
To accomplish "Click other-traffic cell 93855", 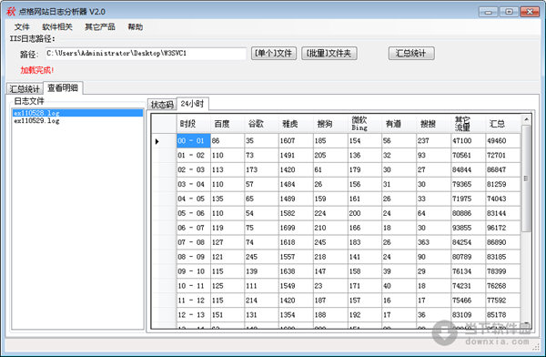I will click(x=468, y=228).
